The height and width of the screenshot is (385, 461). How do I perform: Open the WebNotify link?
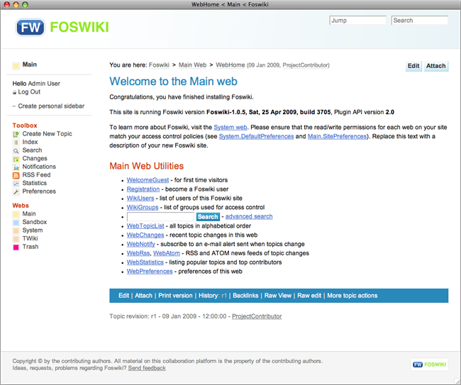(x=141, y=244)
